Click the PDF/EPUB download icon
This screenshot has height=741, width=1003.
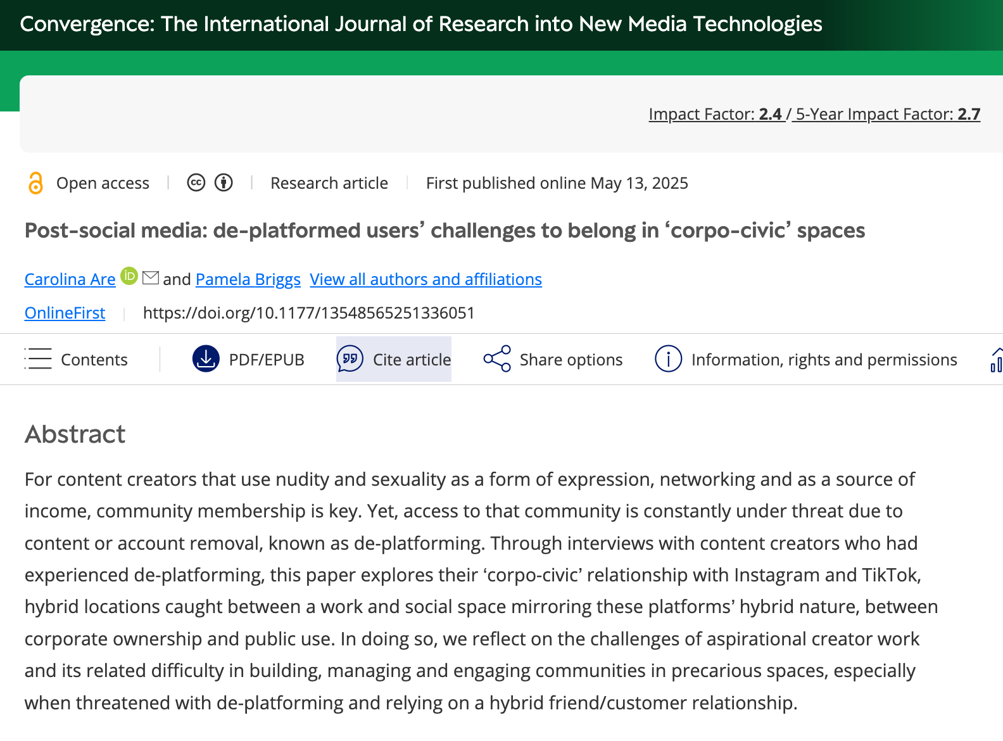(x=206, y=359)
